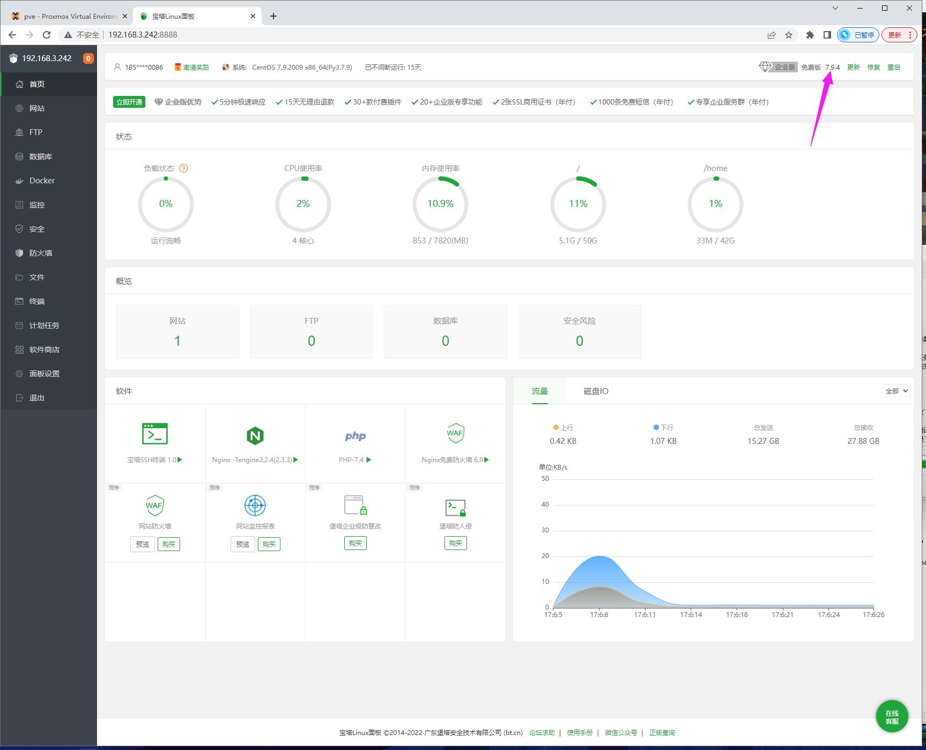
Task: Click 预览 button under 网站监控报表
Action: click(243, 544)
